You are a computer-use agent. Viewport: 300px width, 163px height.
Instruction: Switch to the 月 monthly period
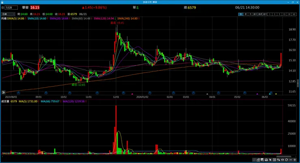click(x=250, y=14)
